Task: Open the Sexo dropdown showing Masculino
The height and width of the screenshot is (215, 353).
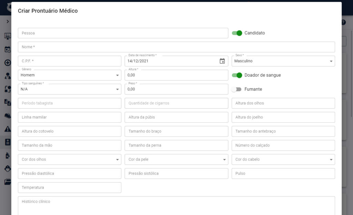Action: point(283,61)
